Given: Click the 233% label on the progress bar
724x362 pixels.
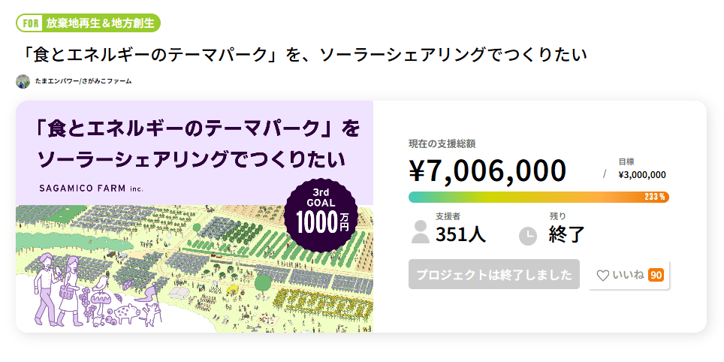Looking at the screenshot, I should tap(655, 197).
